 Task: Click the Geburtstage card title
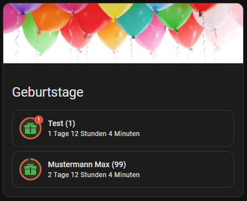48,92
